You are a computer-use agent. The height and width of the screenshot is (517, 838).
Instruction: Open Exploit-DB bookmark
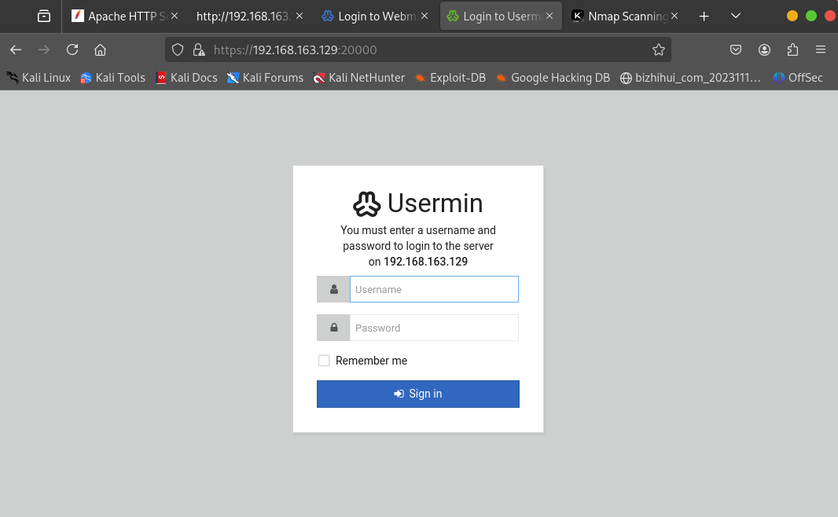point(450,78)
